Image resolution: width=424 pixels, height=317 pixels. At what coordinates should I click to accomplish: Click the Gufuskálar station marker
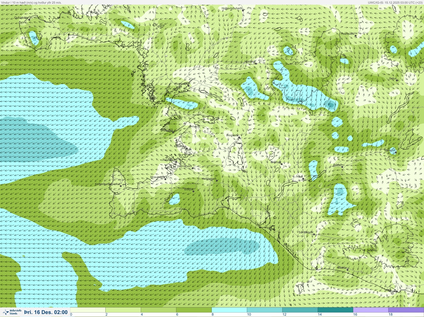[x=29, y=20]
